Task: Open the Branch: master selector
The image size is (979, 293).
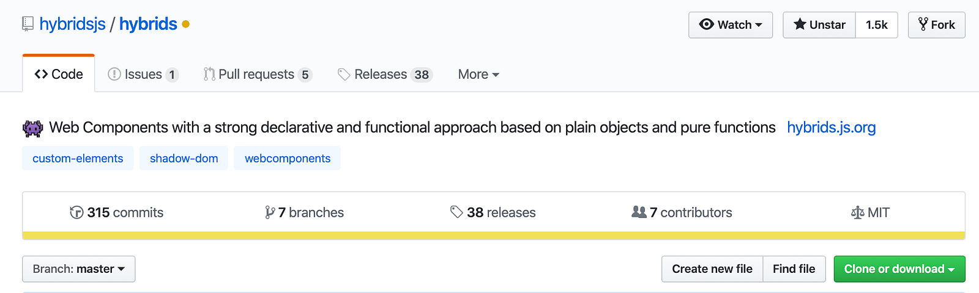Action: (79, 269)
